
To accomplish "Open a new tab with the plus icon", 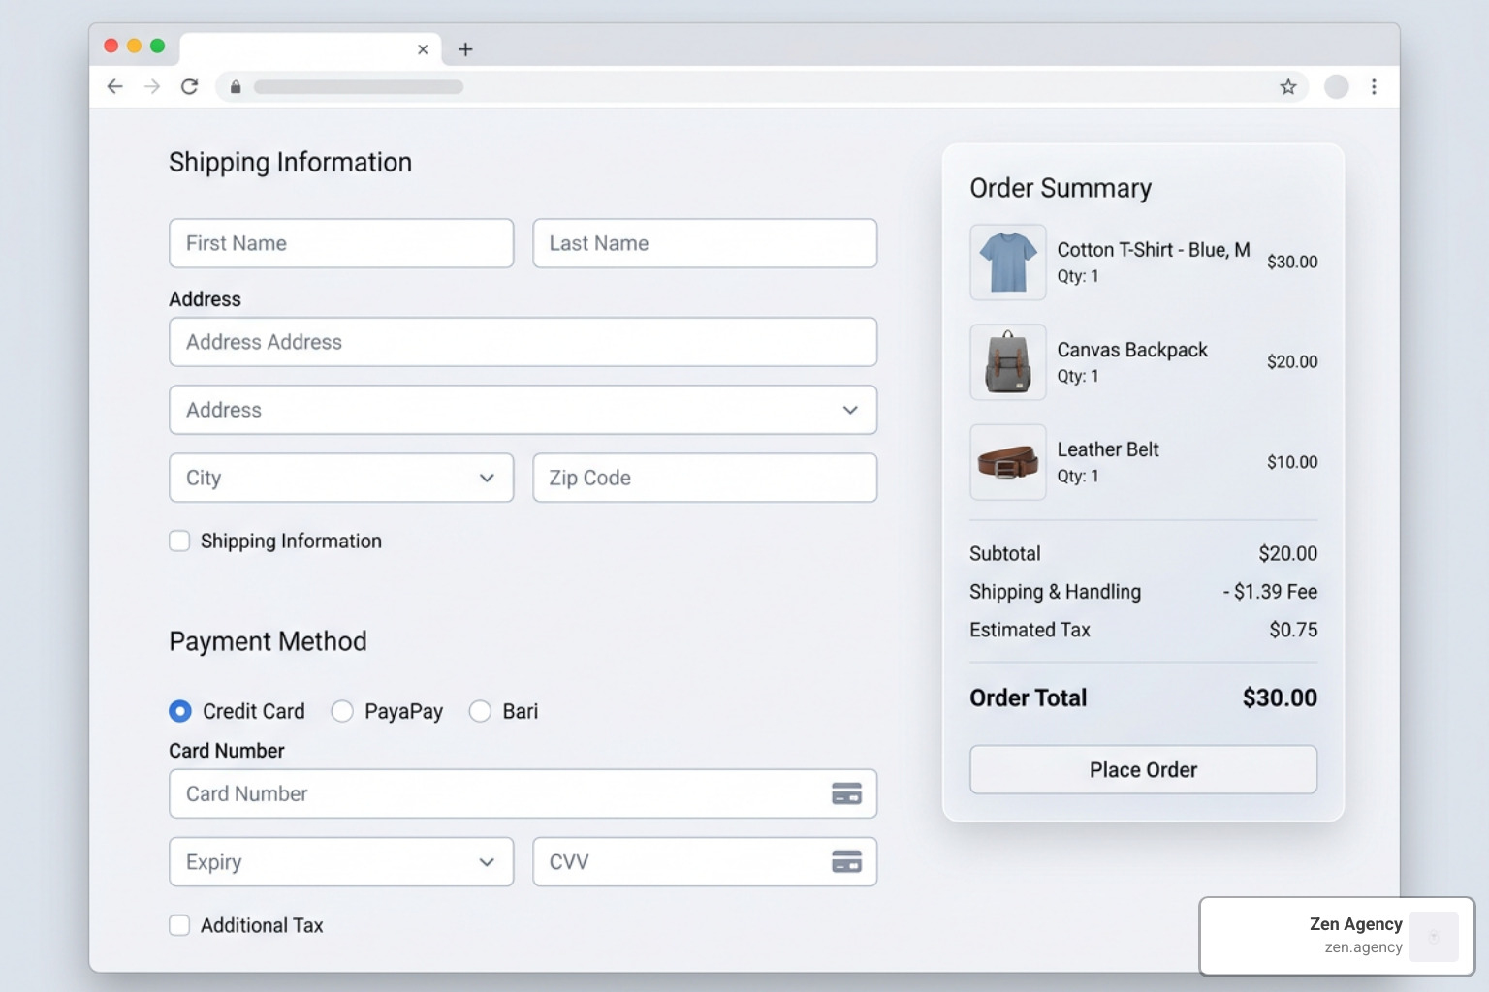I will pos(465,49).
